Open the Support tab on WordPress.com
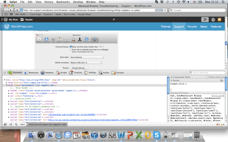Viewport: 228px width, 142px height. pyautogui.click(x=179, y=27)
